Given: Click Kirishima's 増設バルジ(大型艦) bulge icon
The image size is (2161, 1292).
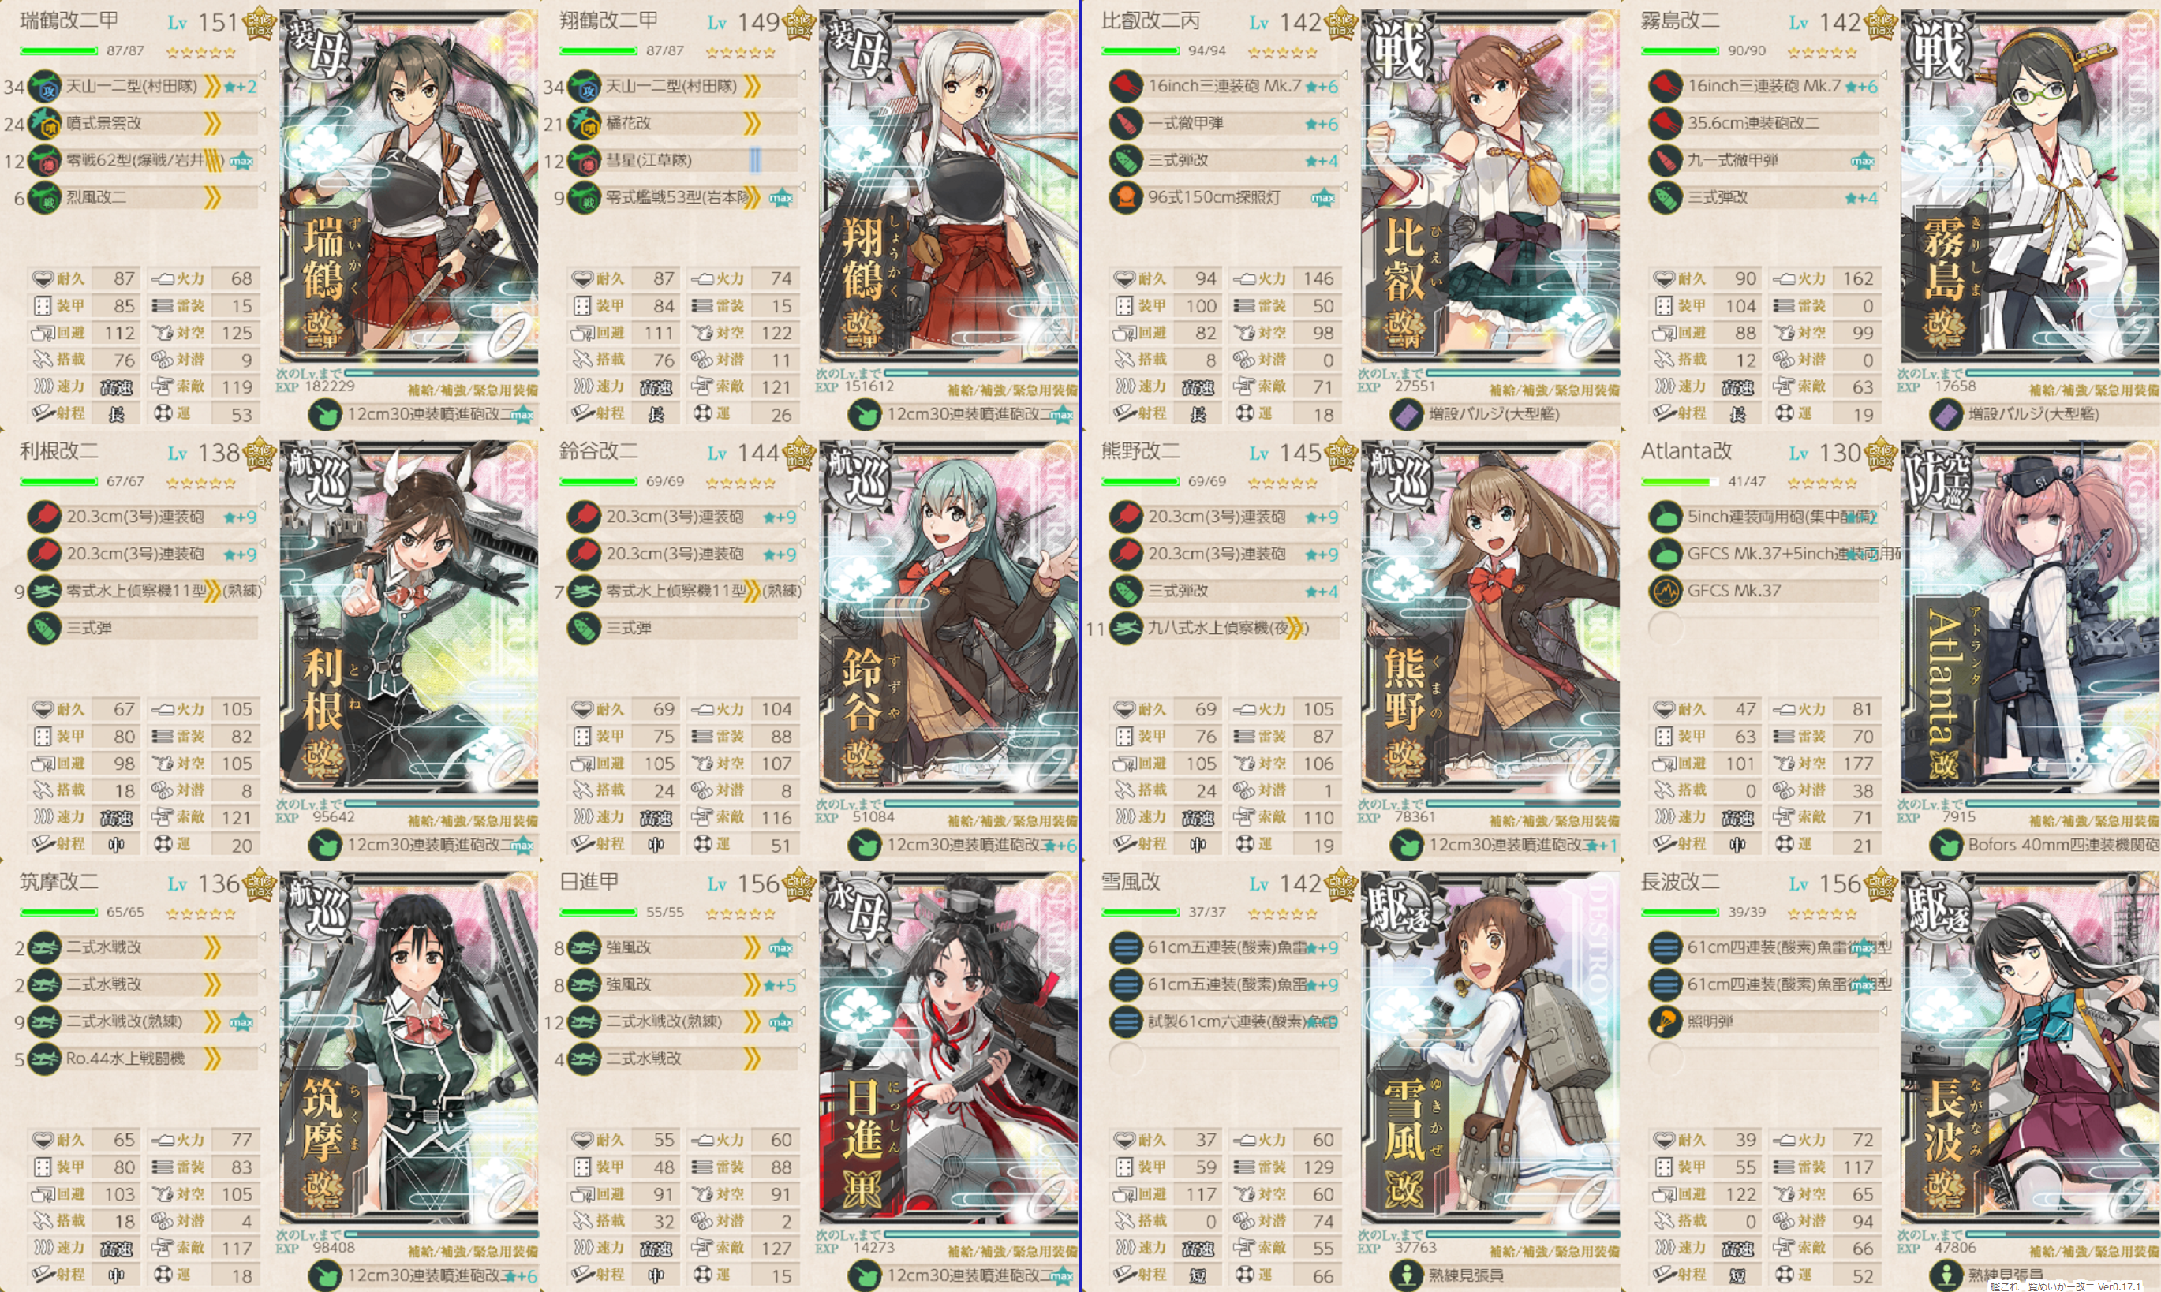Looking at the screenshot, I should pyautogui.click(x=1946, y=414).
